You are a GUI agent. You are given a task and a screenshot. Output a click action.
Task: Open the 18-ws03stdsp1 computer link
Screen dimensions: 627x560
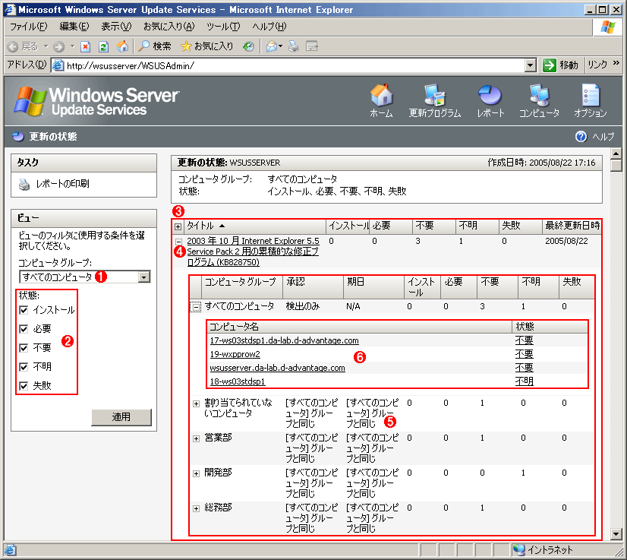(238, 381)
